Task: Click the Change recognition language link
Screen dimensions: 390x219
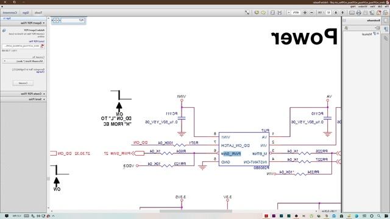Action: 40,72
